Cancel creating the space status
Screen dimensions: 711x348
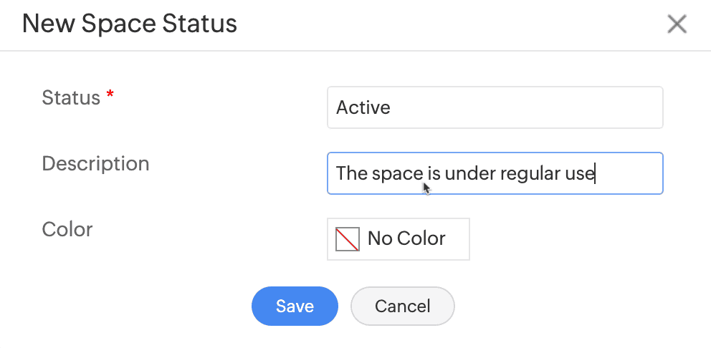coord(402,306)
